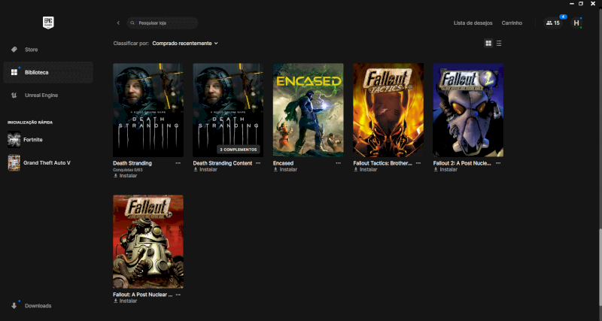Install Fallout 2
Screen dimensions: 602x321
tap(445, 169)
